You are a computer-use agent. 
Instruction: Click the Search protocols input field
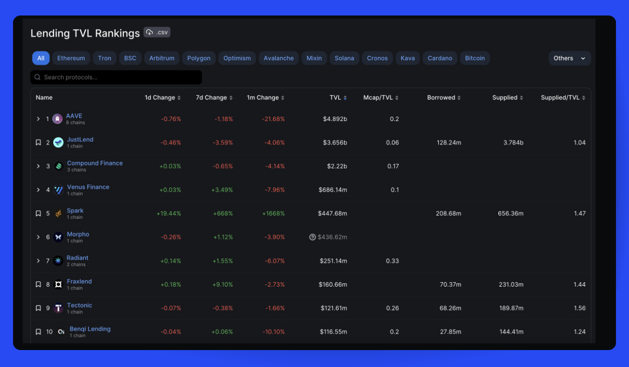(x=116, y=77)
